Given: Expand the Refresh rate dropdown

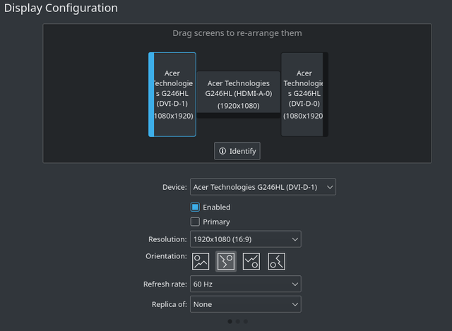Looking at the screenshot, I should click(246, 284).
